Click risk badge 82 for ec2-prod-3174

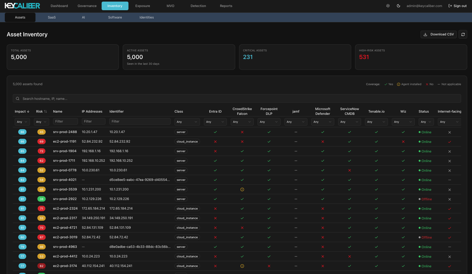click(x=42, y=266)
